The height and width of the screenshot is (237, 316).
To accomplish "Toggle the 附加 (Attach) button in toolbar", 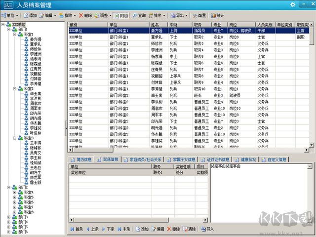I will point(120,16).
